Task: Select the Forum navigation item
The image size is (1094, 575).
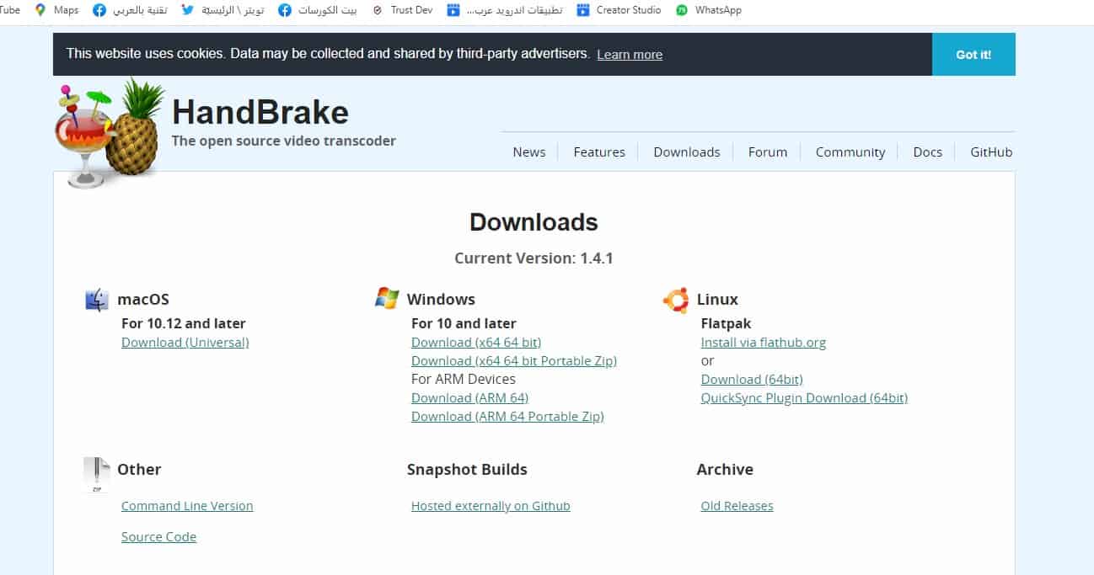Action: pyautogui.click(x=767, y=152)
